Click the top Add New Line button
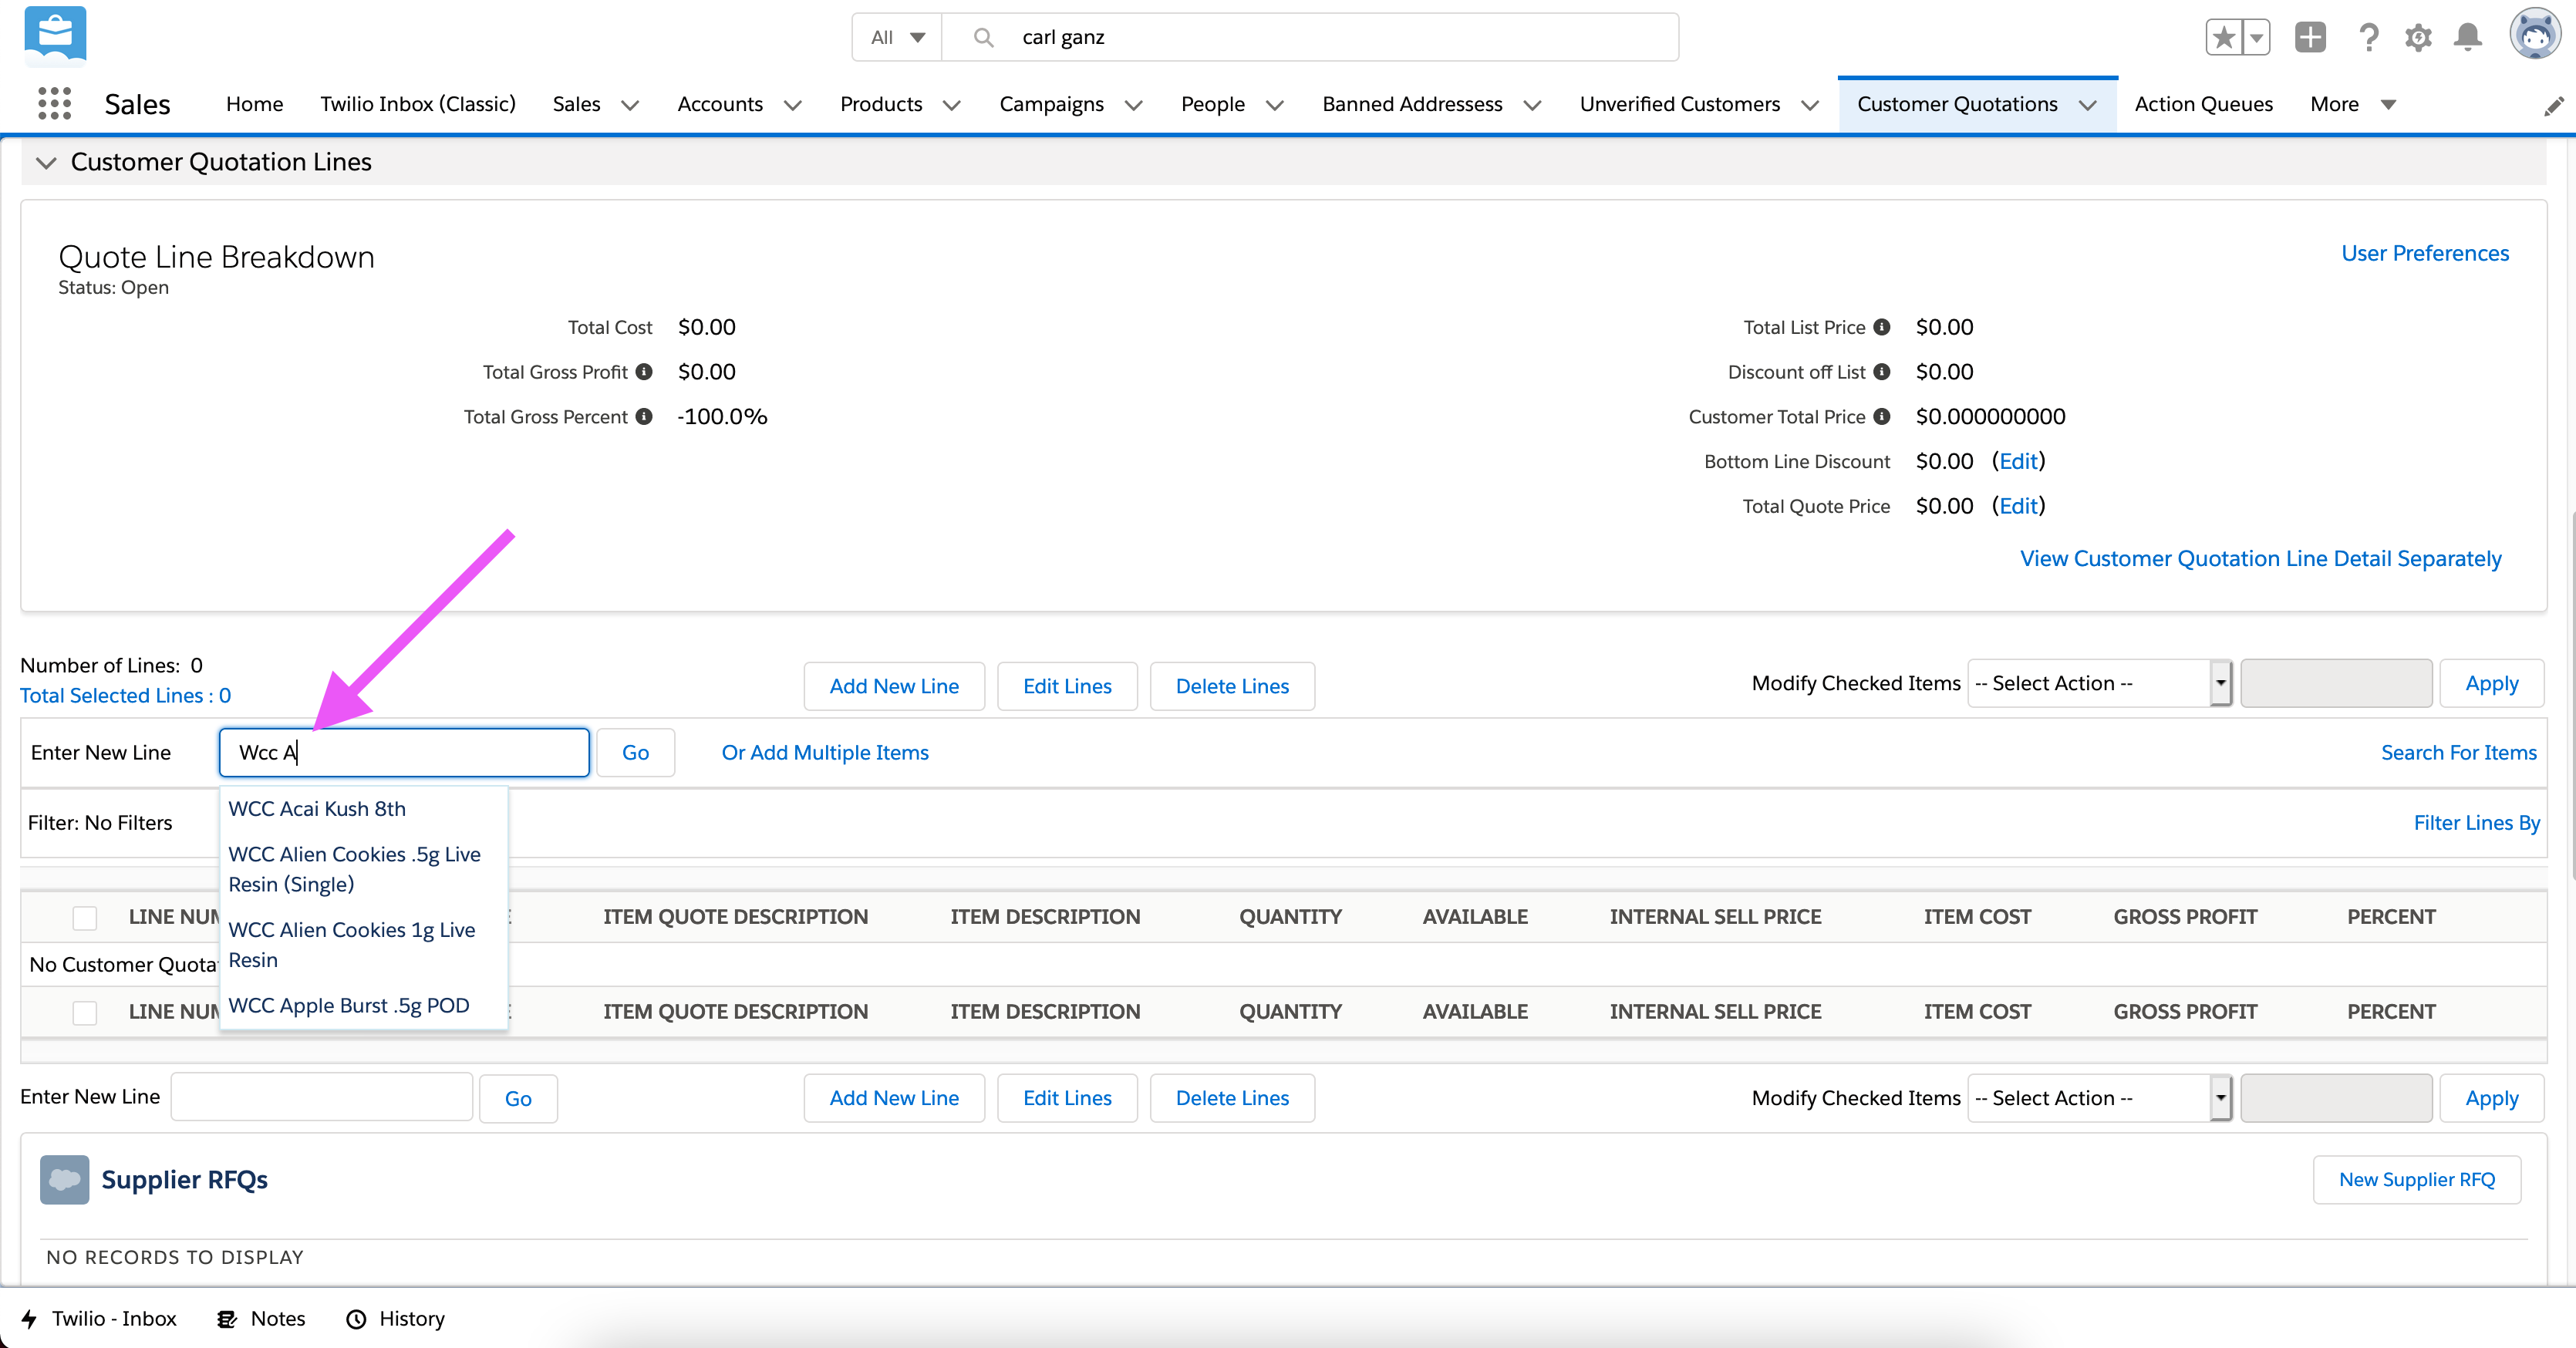Screen dimensions: 2576x1348 (x=894, y=686)
